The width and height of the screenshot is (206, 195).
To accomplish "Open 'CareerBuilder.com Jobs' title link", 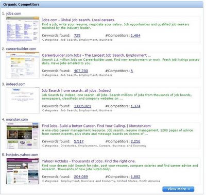I will pos(96,55).
